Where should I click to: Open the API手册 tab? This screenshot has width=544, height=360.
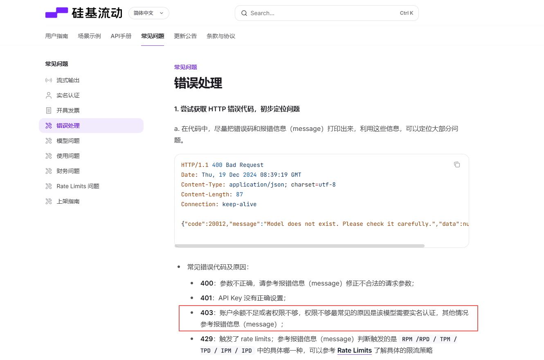pyautogui.click(x=121, y=36)
